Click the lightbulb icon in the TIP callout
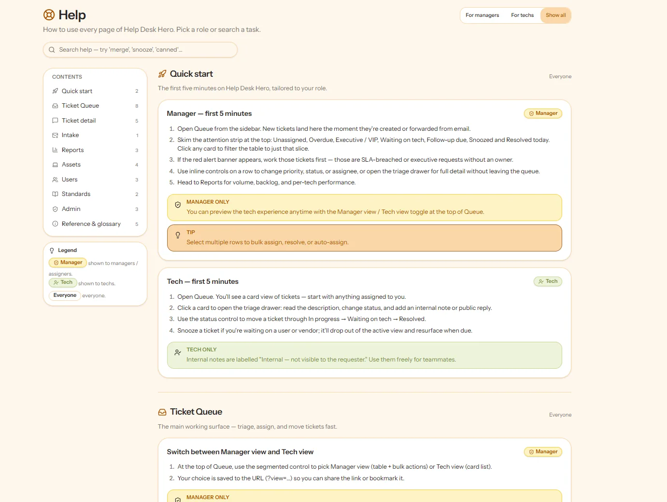The height and width of the screenshot is (502, 667). 178,235
